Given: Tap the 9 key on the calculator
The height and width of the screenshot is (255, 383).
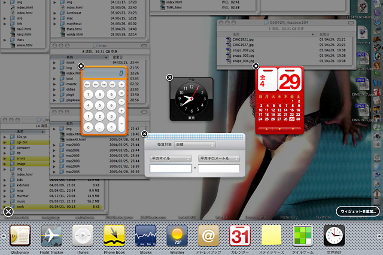Looking at the screenshot, I should (x=111, y=94).
